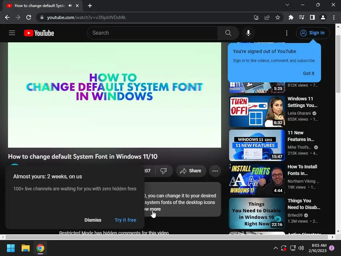
Task: Open the volume icon in system tray
Action: pos(301,248)
